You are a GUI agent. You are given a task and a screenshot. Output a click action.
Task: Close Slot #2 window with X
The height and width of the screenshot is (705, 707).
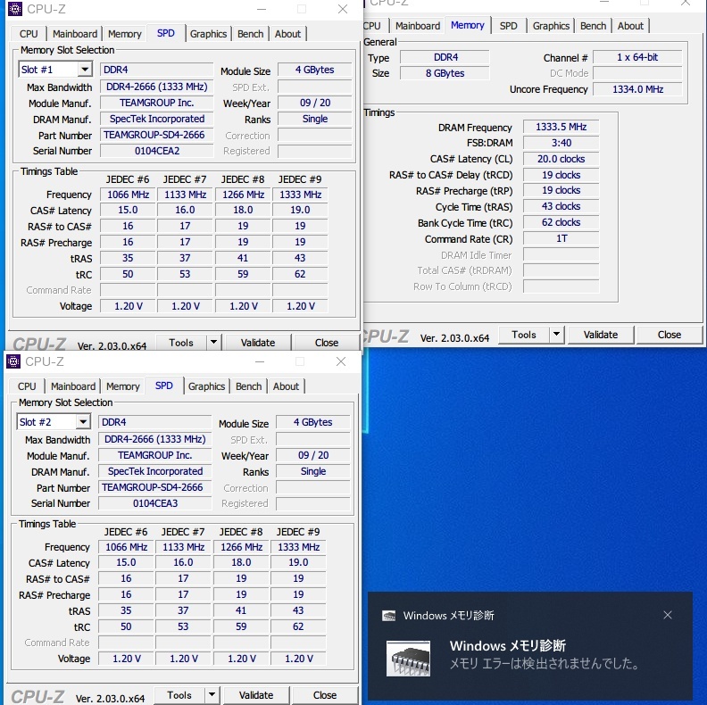[x=341, y=361]
